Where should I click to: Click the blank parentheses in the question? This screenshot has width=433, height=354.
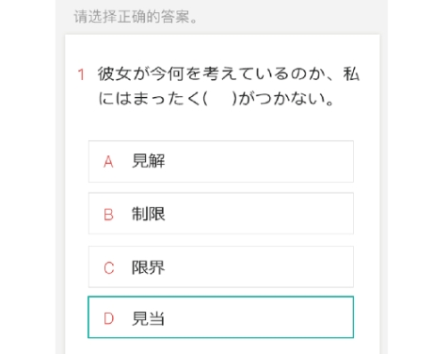coord(219,99)
